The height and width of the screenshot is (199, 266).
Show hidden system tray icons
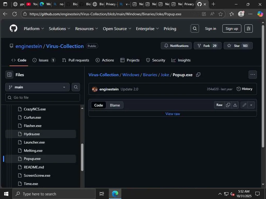coord(220,194)
